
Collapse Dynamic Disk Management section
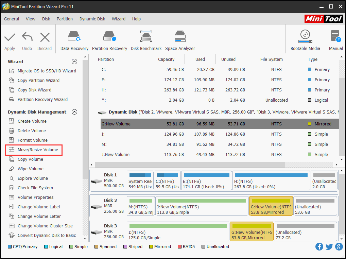(x=74, y=112)
